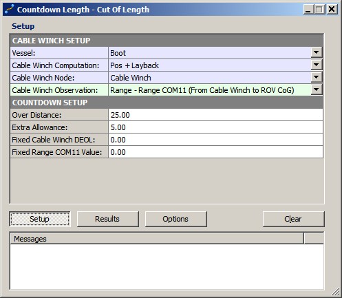
Task: Select the Cable Winch Observation: label
Action: (55, 90)
